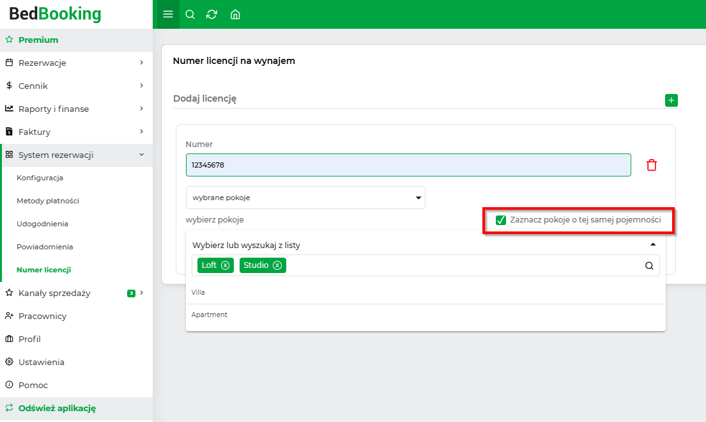The height and width of the screenshot is (422, 706).
Task: Click the Cennik dollar icon
Action: (x=9, y=86)
